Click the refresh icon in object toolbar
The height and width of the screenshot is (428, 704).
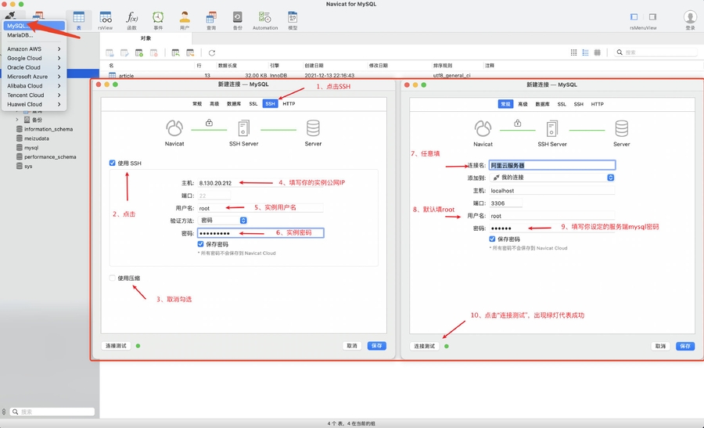(x=211, y=52)
